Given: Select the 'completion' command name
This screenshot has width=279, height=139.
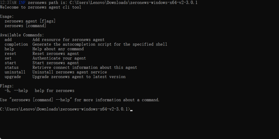Looking at the screenshot, I should [16, 44].
